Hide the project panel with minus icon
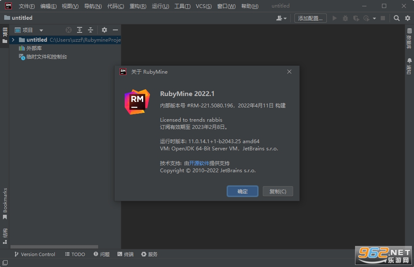 pyautogui.click(x=115, y=30)
